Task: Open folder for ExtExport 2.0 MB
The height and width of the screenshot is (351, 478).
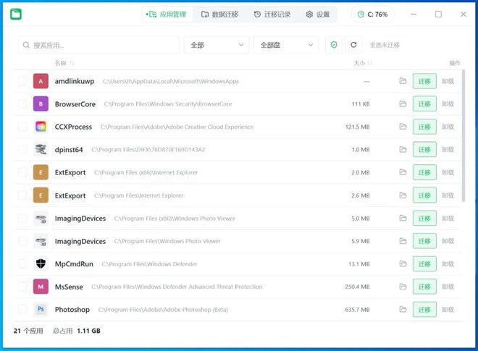Action: point(403,172)
